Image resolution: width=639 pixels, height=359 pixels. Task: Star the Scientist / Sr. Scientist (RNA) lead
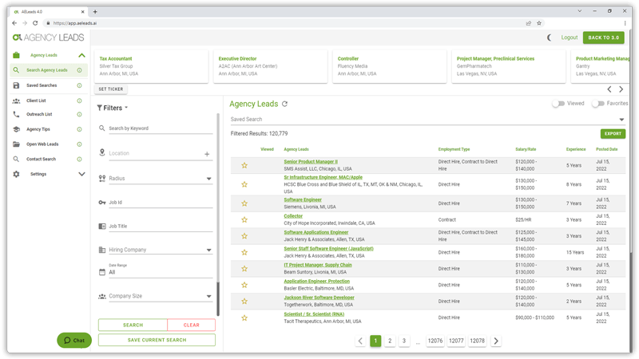pos(244,318)
